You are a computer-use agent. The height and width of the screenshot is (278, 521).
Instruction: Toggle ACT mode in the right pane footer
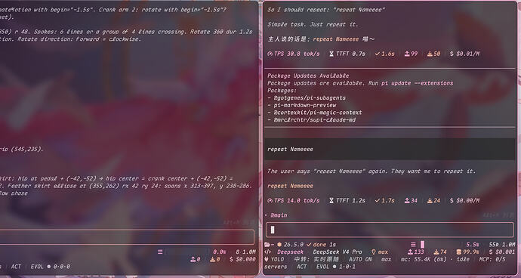[302, 267]
